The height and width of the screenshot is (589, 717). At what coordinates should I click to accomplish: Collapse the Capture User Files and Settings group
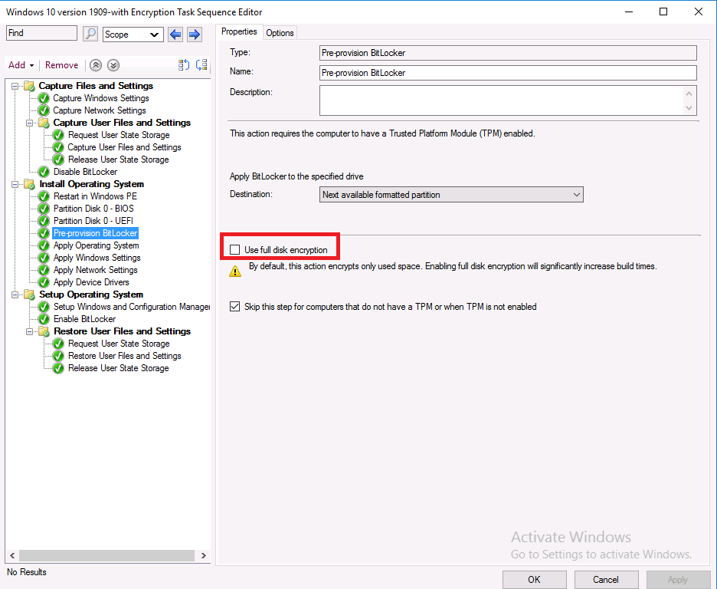[30, 123]
